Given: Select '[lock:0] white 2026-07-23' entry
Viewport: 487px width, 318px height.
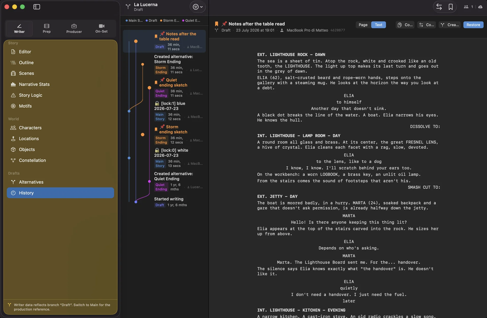Looking at the screenshot, I should (x=164, y=158).
